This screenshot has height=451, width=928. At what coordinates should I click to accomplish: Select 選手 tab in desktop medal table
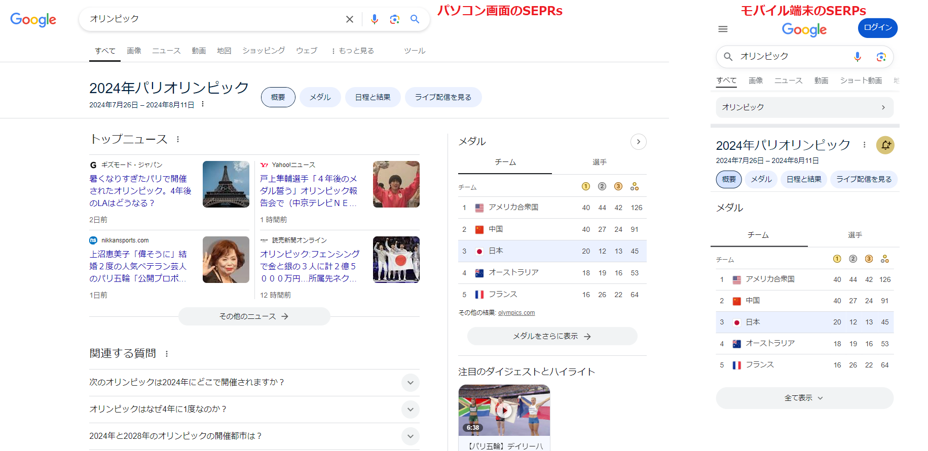[x=600, y=162]
